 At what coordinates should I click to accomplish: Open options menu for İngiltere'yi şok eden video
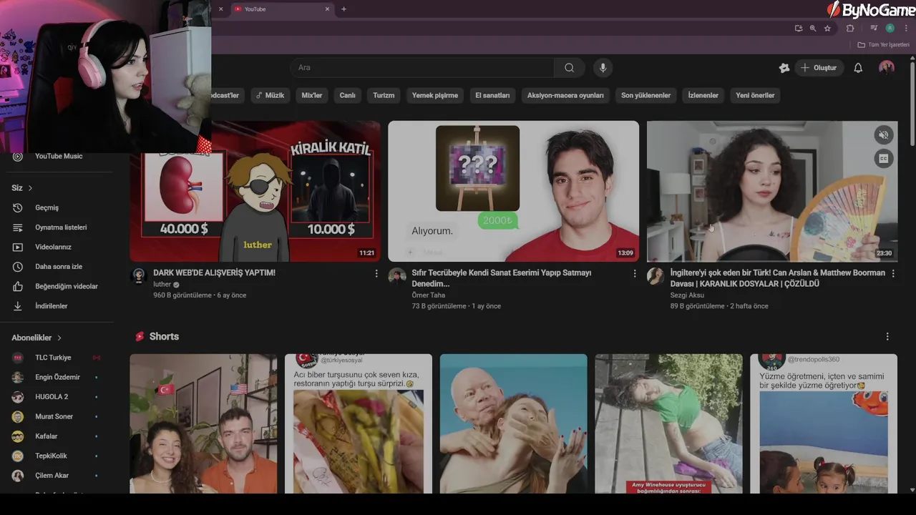(x=892, y=273)
